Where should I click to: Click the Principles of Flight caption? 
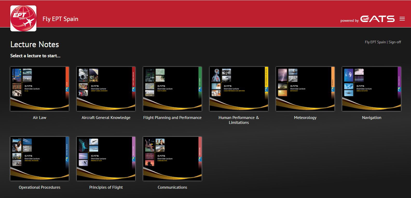tap(106, 187)
